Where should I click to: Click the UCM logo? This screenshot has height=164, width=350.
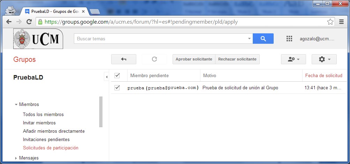pos(38,39)
